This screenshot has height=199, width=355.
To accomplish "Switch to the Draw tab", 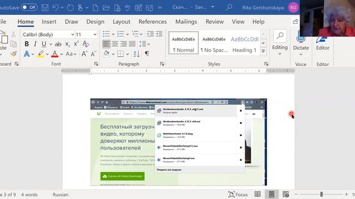I will tap(72, 22).
